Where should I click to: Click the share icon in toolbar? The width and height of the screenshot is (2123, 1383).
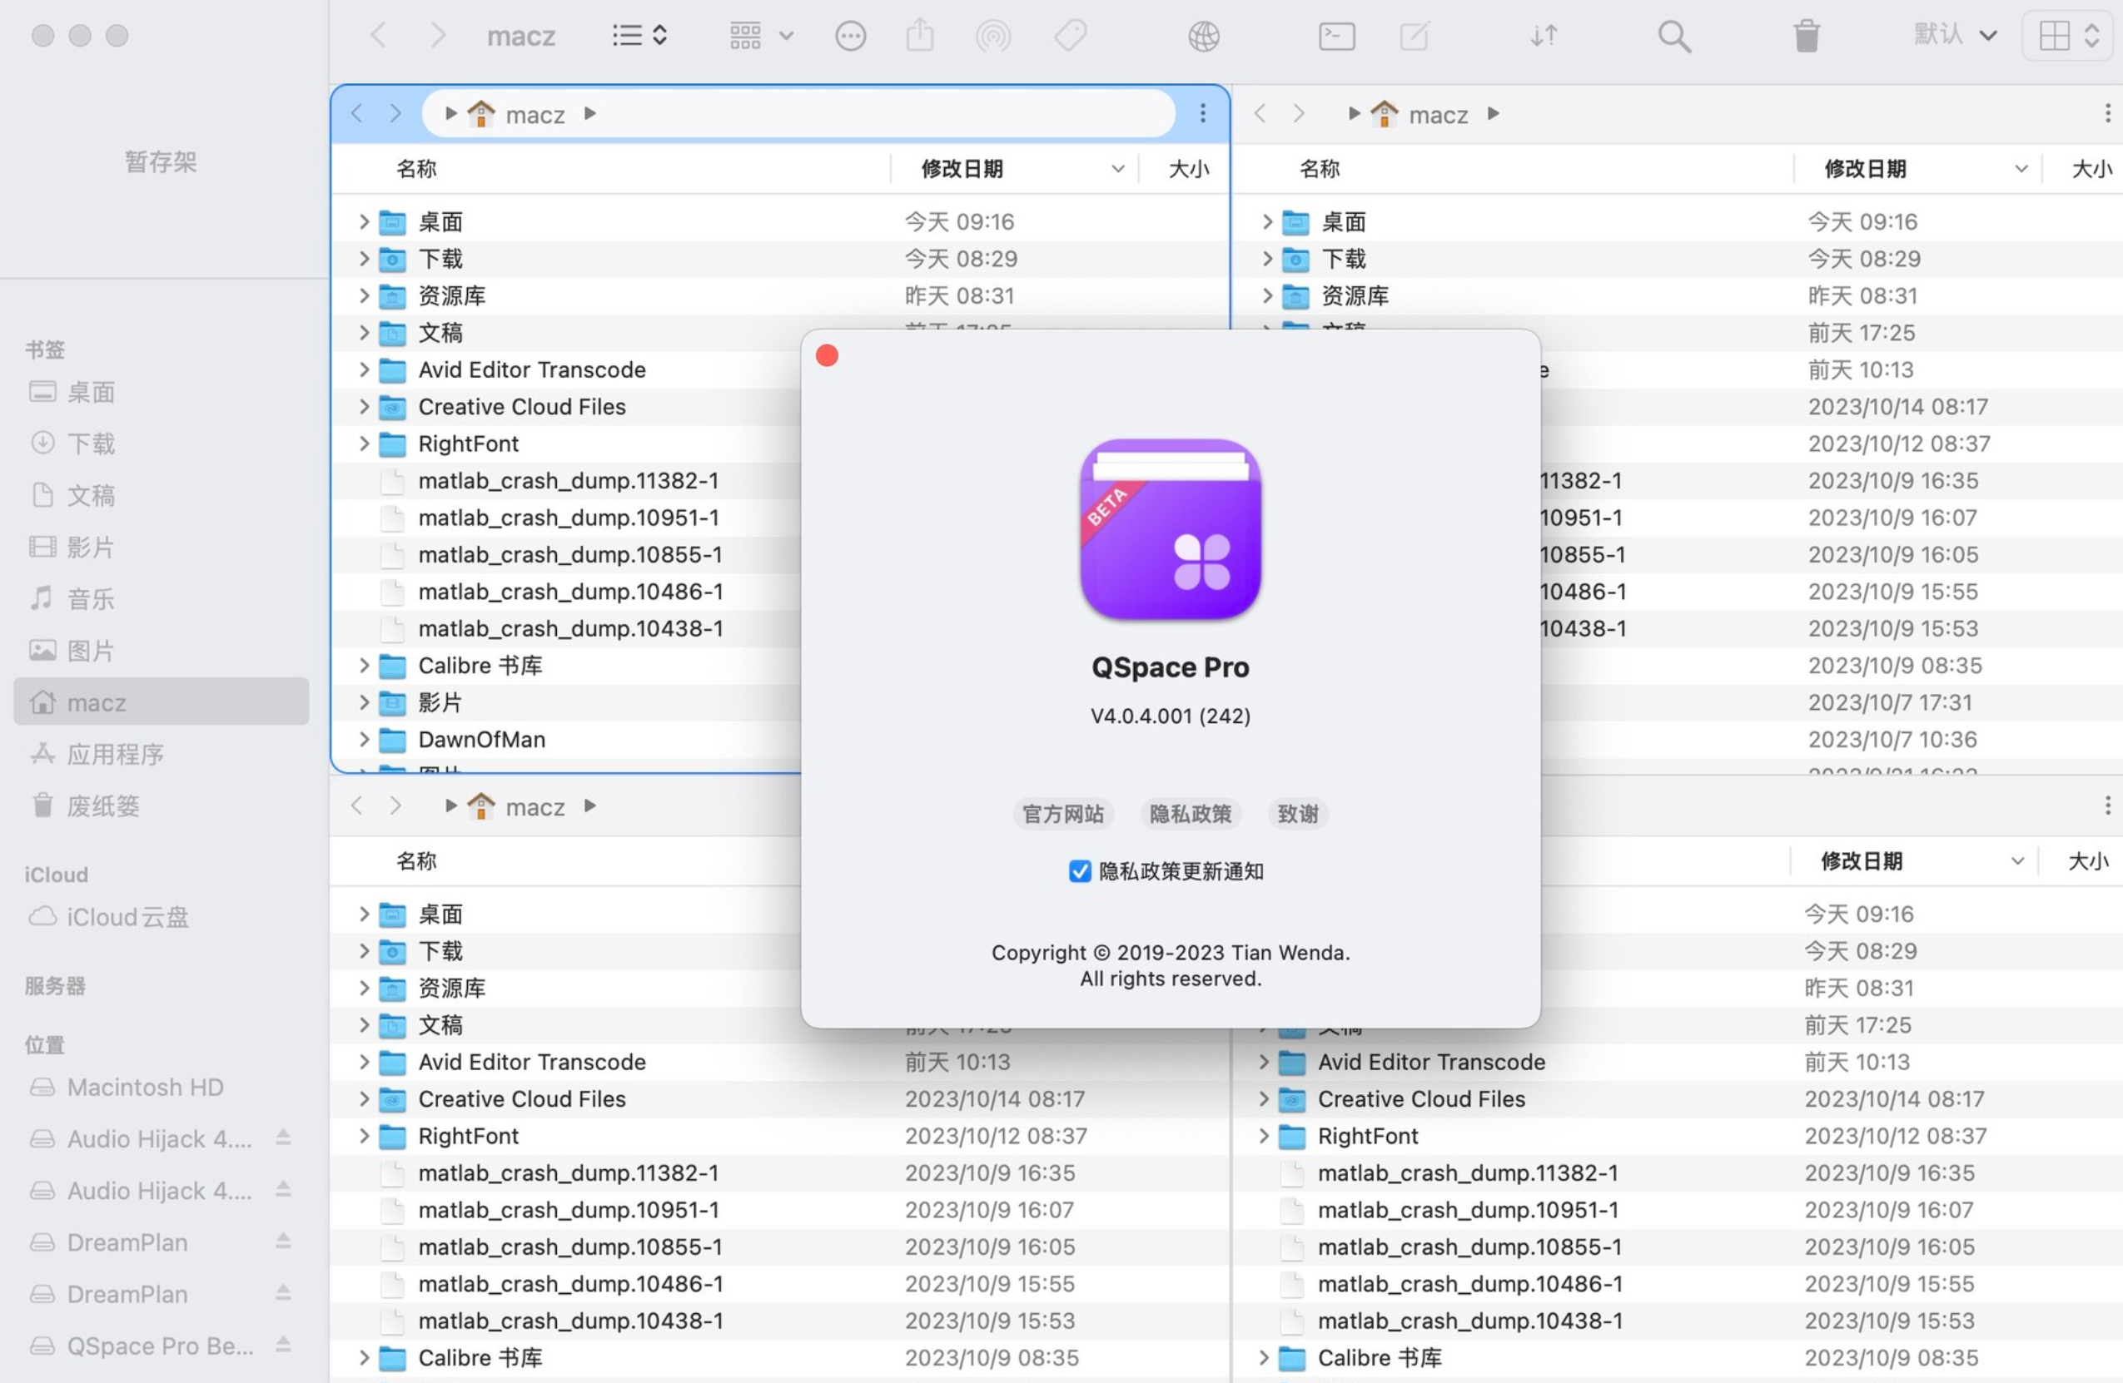coord(920,36)
